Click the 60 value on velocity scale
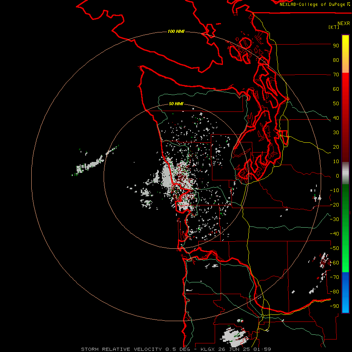This screenshot has width=352, height=352. (x=336, y=89)
